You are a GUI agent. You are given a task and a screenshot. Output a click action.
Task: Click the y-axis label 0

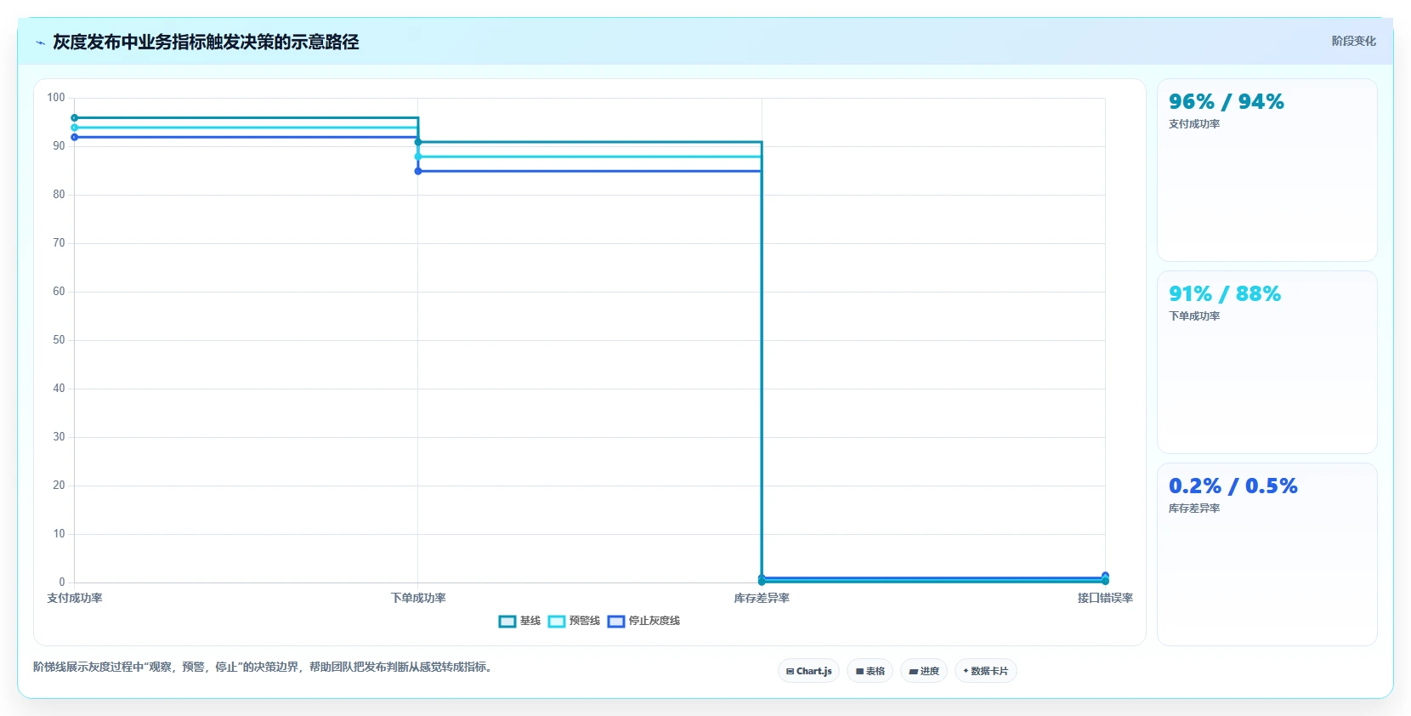pos(62,582)
